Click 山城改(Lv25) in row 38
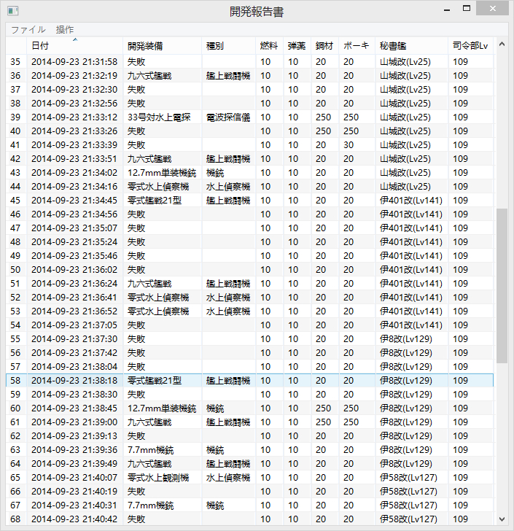Image resolution: width=514 pixels, height=531 pixels. 405,104
